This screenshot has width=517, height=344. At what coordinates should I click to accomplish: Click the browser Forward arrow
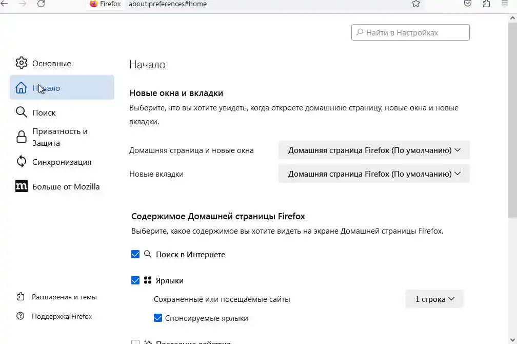23,4
